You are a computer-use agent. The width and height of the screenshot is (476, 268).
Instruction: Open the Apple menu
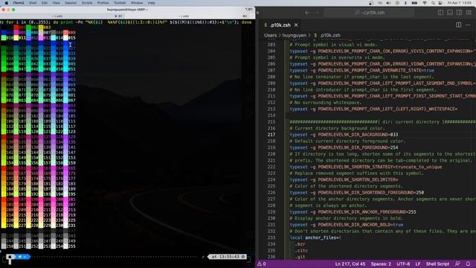point(7,3)
